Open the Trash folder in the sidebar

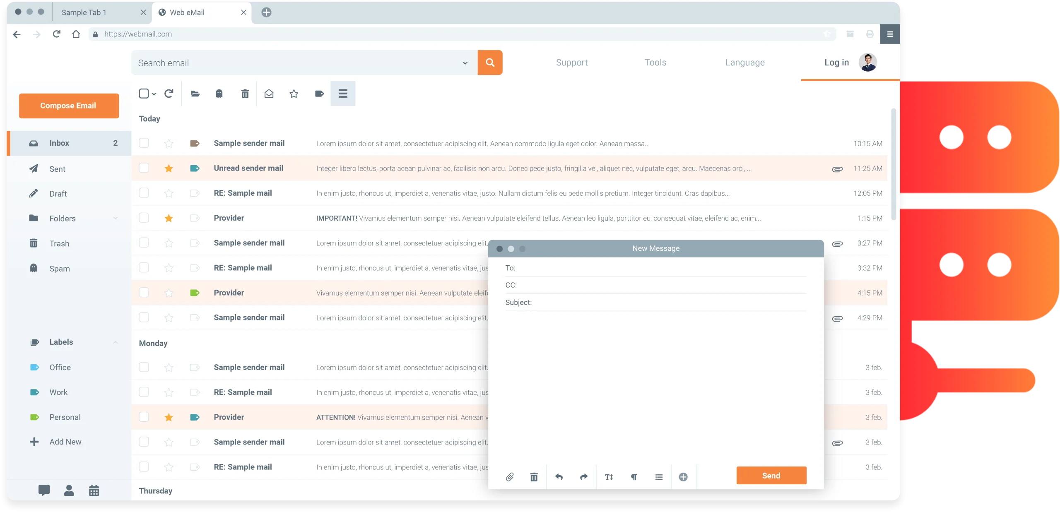(x=69, y=243)
